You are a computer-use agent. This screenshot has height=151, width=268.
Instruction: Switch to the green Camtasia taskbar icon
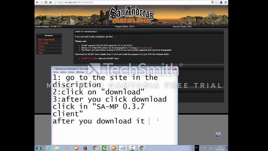pos(104,148)
